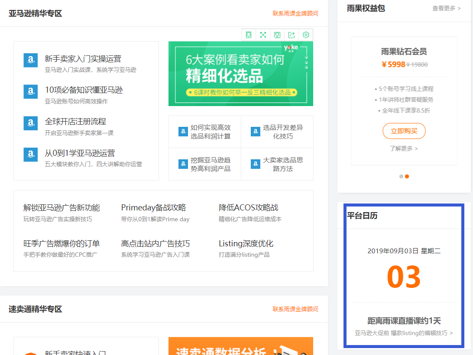Open Listing深度优化 course
This screenshot has width=473, height=355.
(x=246, y=244)
